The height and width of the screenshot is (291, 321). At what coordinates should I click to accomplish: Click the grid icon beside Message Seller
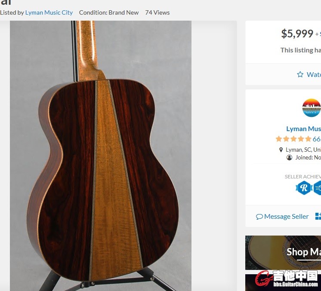318,216
